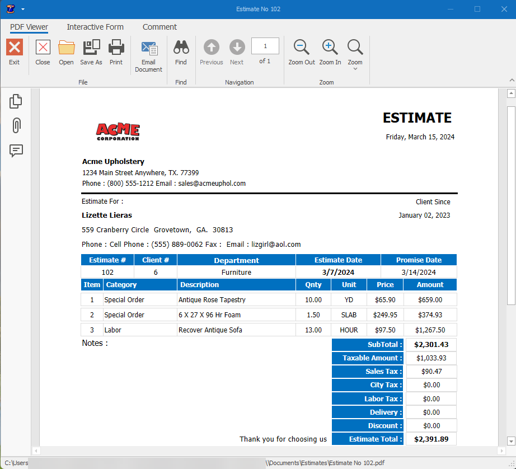Open the Zoom options dropdown

[355, 53]
